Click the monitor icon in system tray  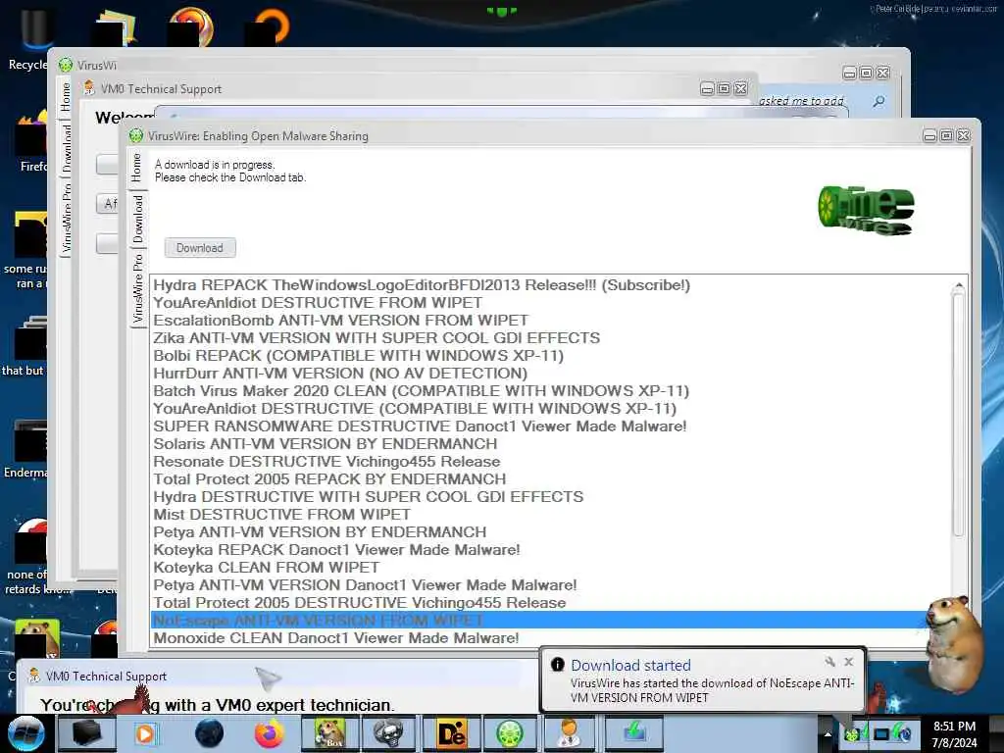coord(881,734)
